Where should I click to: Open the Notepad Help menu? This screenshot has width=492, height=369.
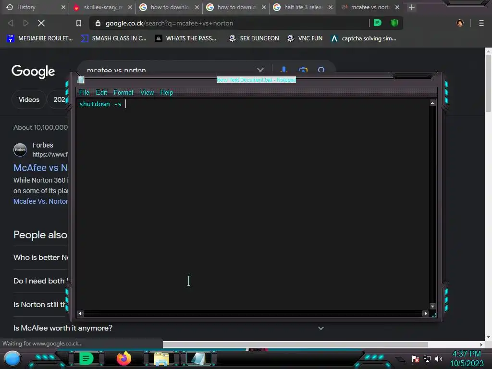[x=167, y=93]
